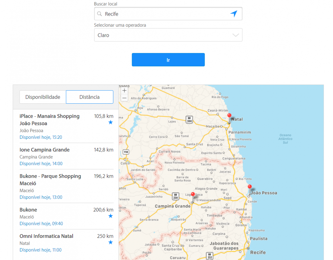Click Caicó label on map
This screenshot has height=260, width=333.
pyautogui.click(x=125, y=163)
